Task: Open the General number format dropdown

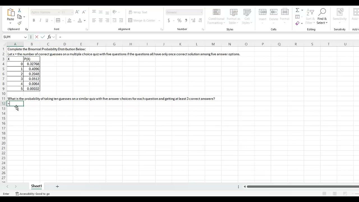Action: (x=201, y=12)
